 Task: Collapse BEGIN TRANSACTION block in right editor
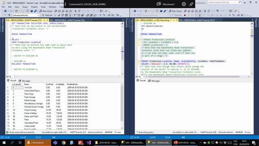[140, 34]
